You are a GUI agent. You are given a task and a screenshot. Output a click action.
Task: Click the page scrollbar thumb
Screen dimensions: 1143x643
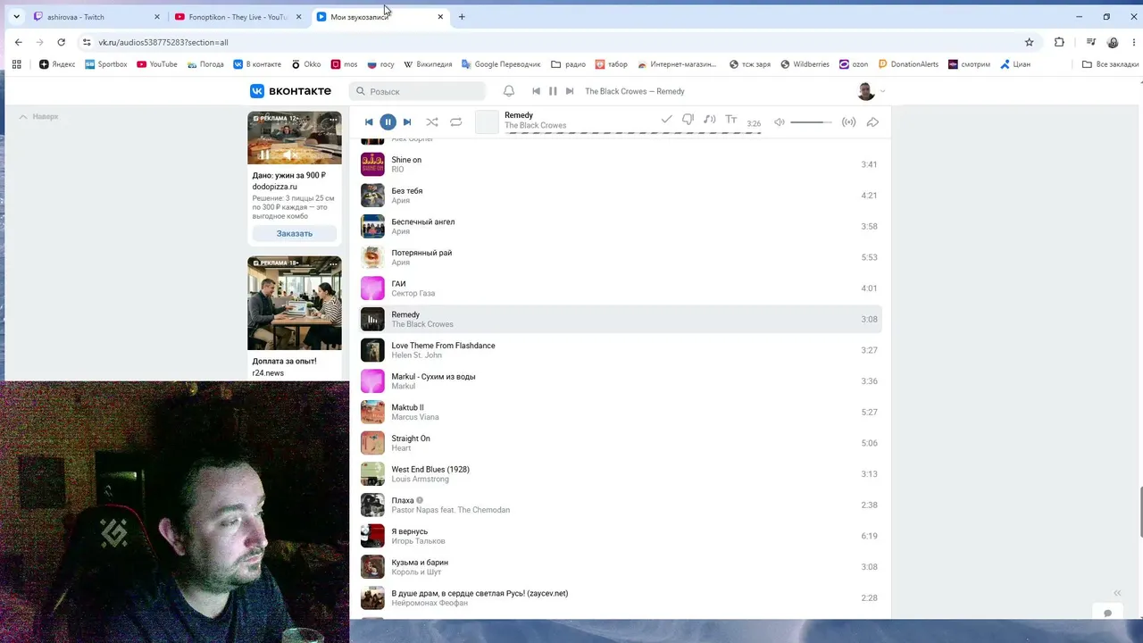(1139, 513)
